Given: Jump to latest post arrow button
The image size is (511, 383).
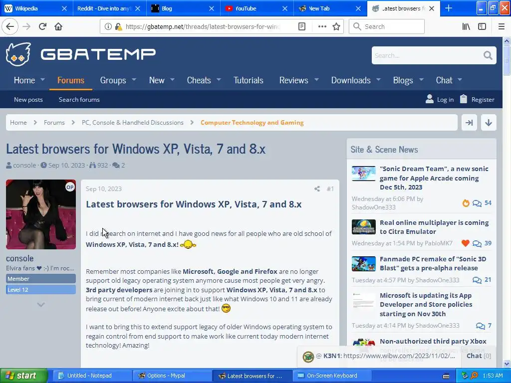Looking at the screenshot, I should pos(469,123).
